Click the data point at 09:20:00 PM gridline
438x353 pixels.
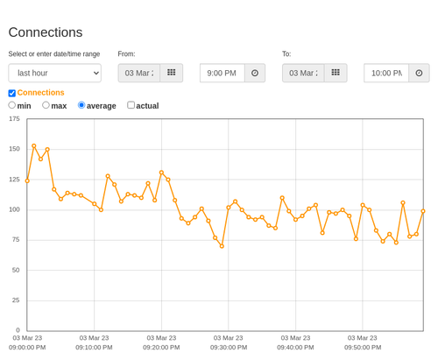pos(161,173)
